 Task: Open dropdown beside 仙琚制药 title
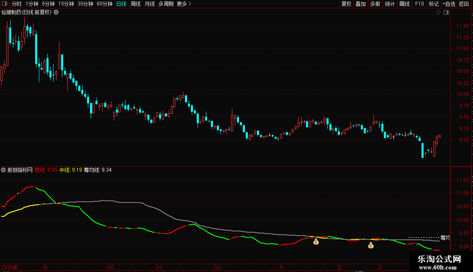pyautogui.click(x=56, y=13)
